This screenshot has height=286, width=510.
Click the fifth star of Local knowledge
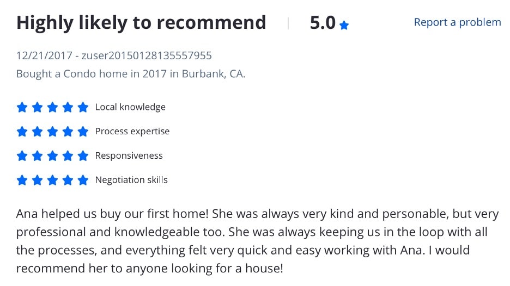(x=83, y=107)
